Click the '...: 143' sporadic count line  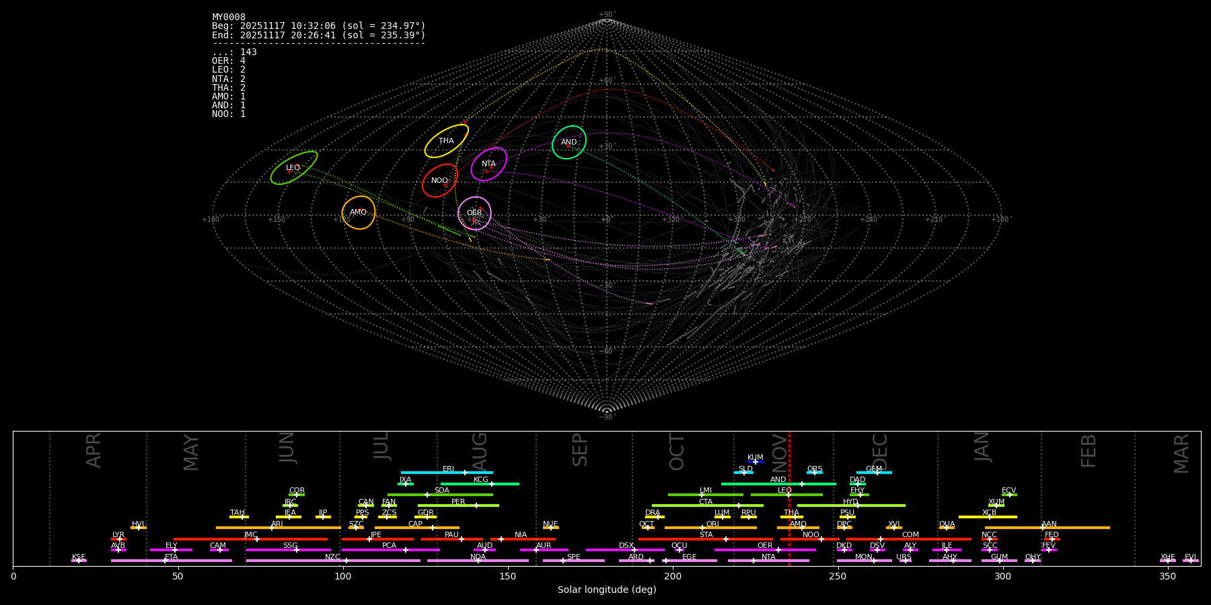coord(234,52)
